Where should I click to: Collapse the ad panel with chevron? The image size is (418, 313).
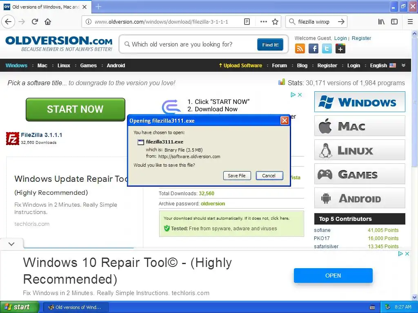click(x=11, y=244)
